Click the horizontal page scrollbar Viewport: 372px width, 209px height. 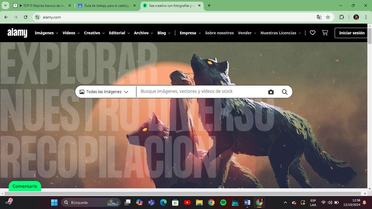183,193
